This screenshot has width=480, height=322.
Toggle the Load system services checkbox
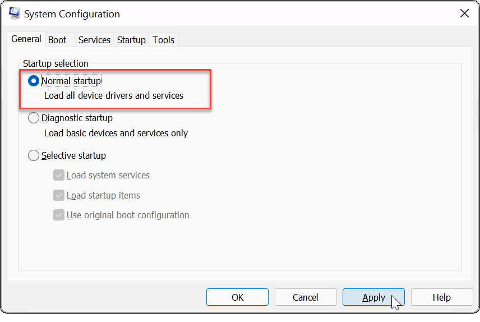tap(59, 176)
